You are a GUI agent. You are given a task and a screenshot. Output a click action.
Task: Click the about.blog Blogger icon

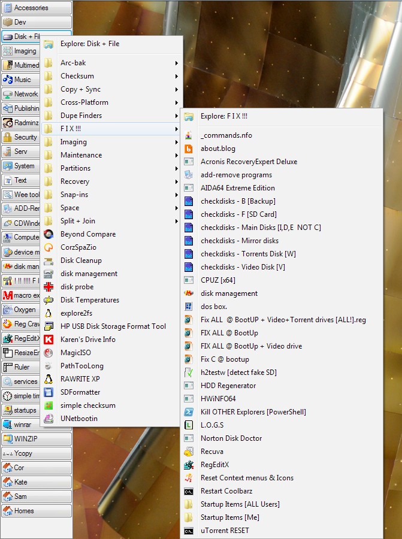click(x=189, y=149)
